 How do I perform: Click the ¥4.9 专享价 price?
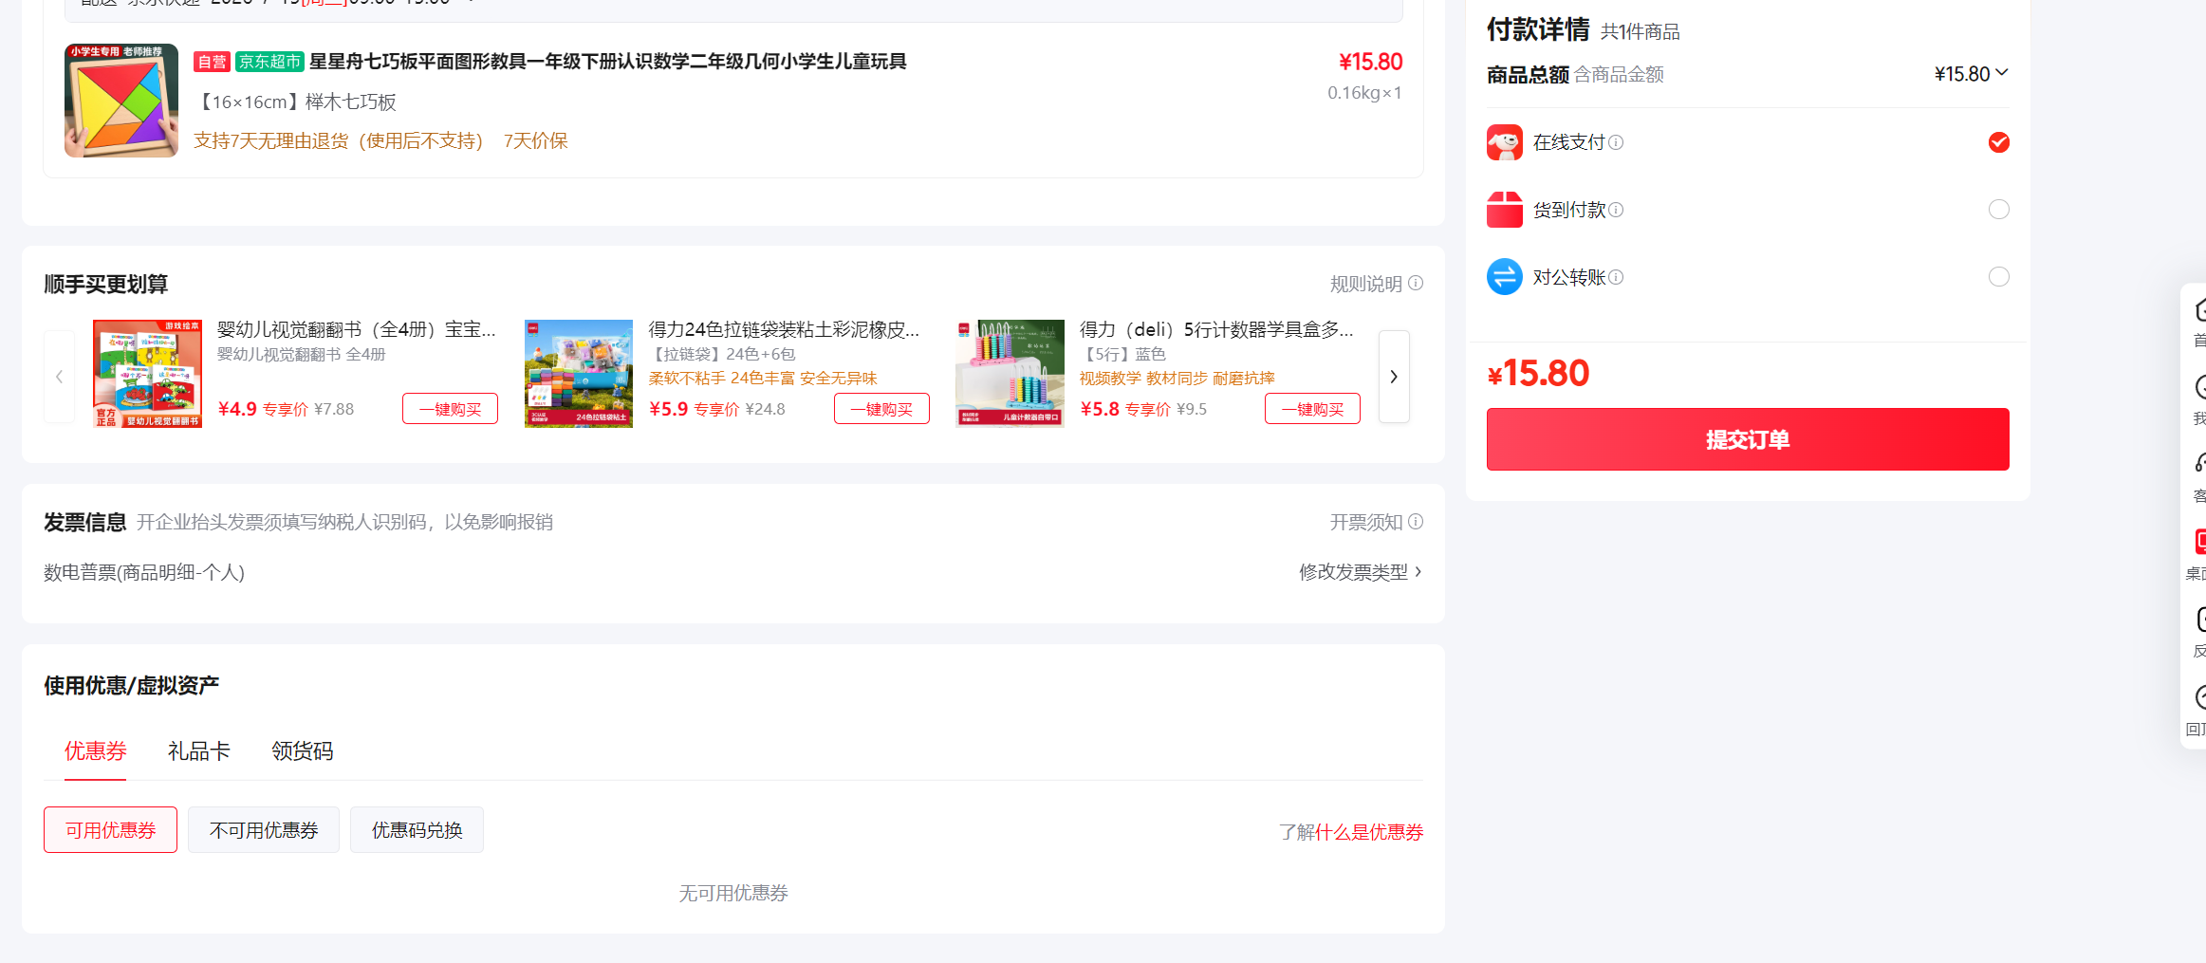point(263,409)
